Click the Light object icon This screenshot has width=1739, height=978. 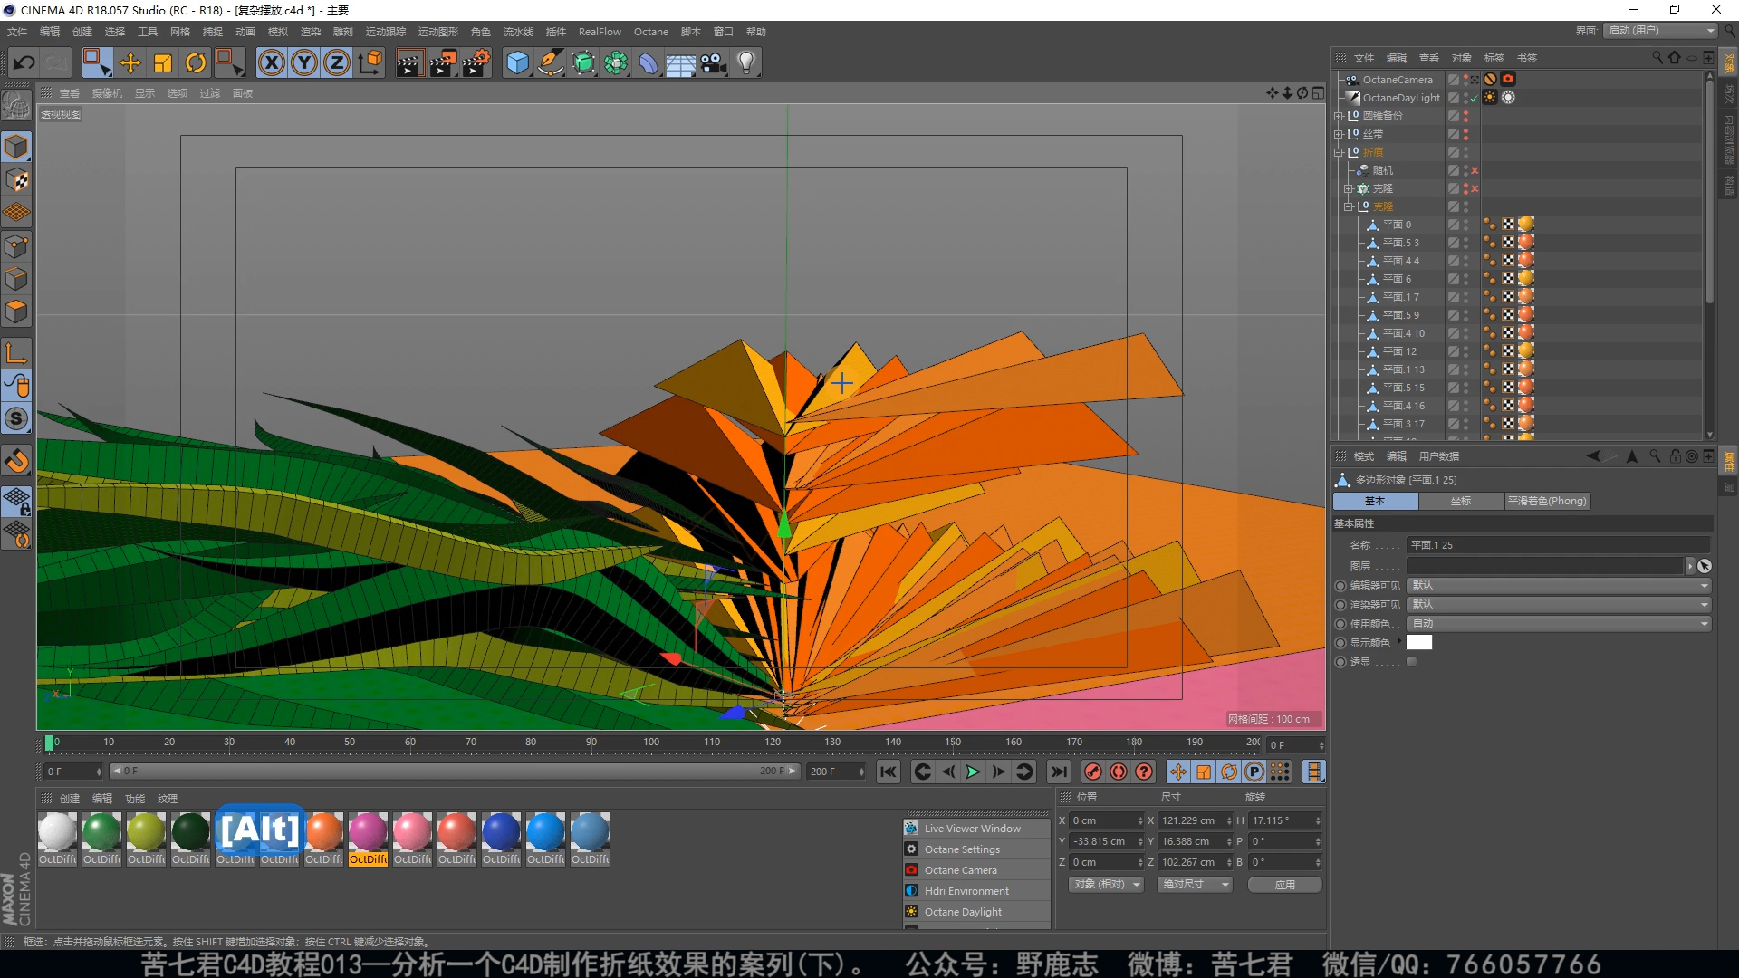pos(745,62)
